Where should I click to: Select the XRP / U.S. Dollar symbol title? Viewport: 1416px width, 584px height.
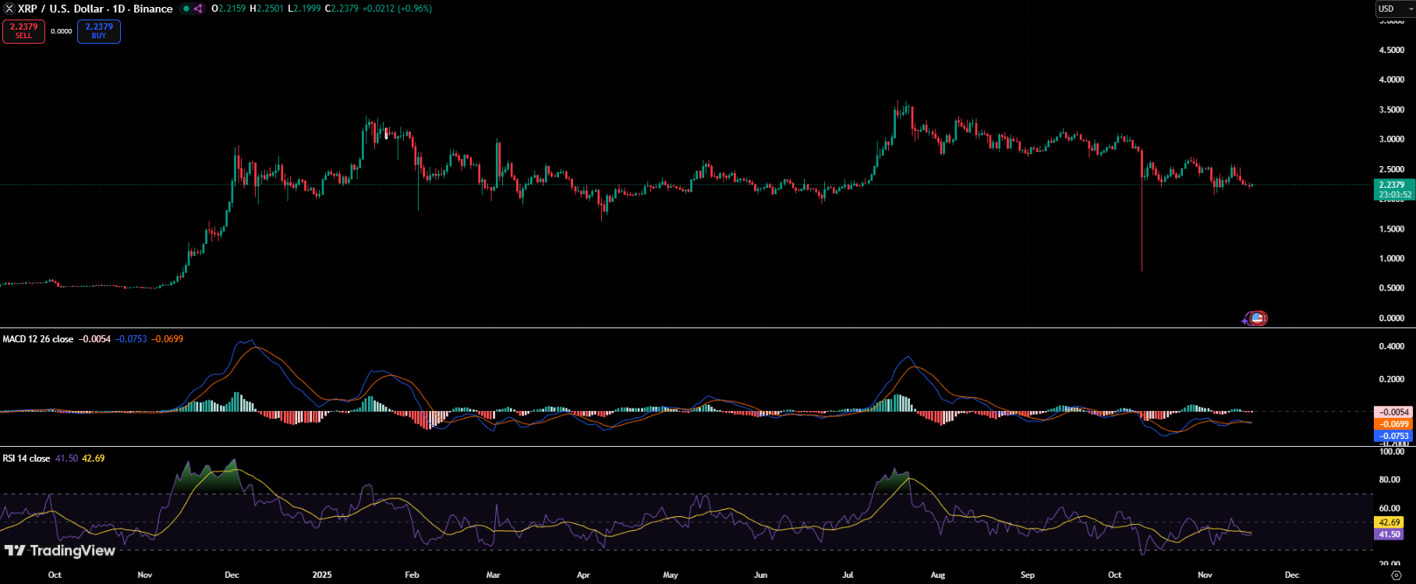point(95,9)
